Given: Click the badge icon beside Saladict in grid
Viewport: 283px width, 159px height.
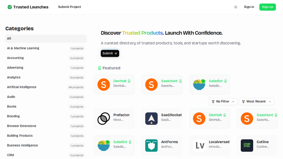Looking at the screenshot, I should point(130,142).
